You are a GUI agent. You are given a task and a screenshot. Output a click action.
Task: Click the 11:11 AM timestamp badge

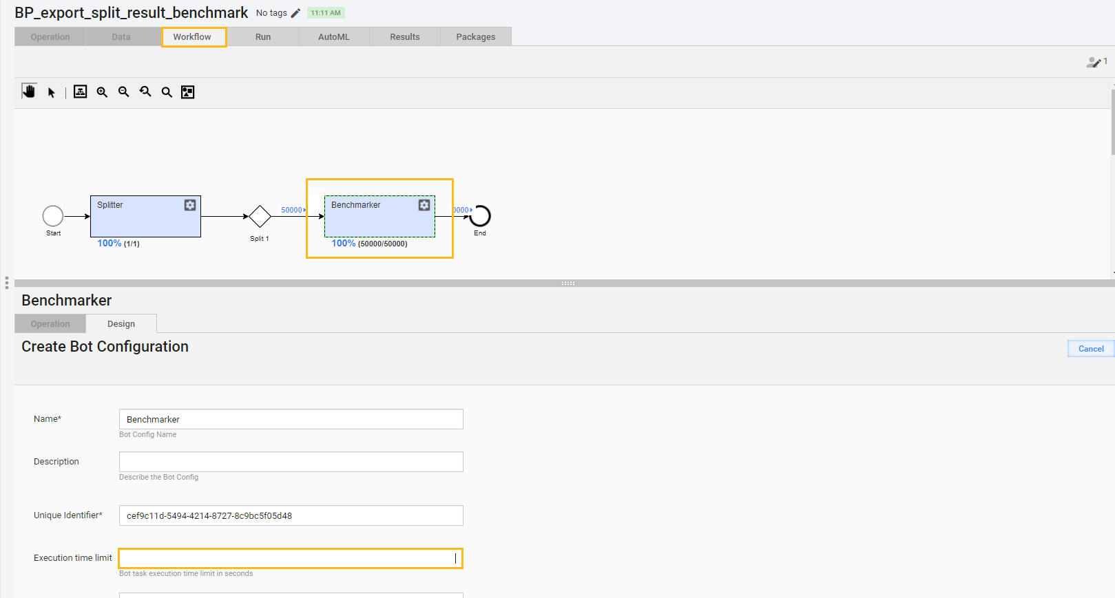click(x=326, y=13)
